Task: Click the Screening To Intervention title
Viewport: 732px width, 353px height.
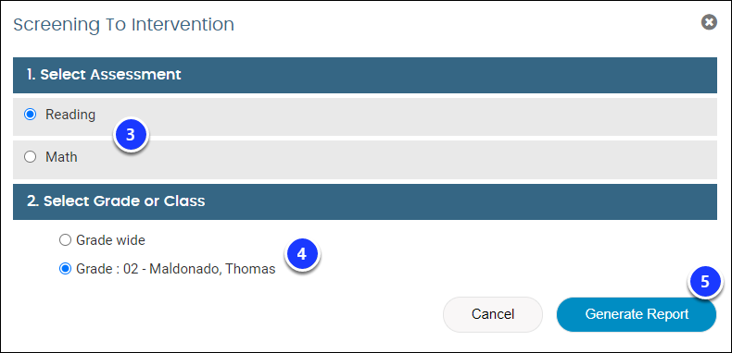Action: pyautogui.click(x=124, y=25)
